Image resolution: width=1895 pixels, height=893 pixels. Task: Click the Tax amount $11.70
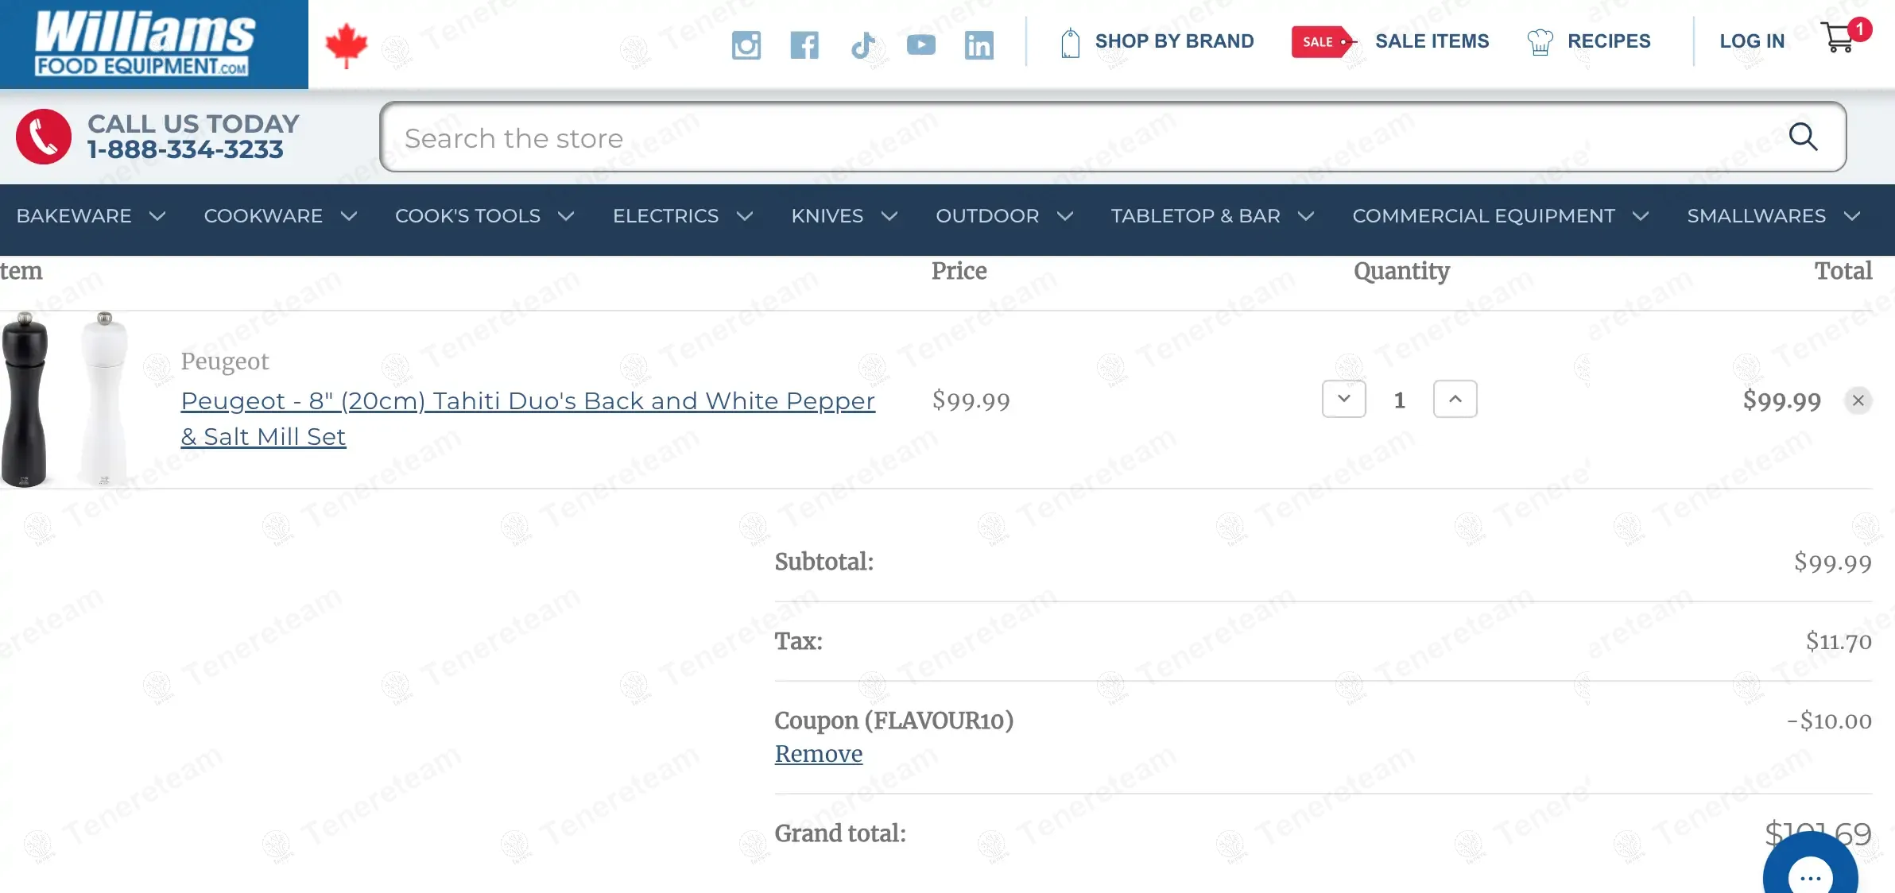(x=1839, y=641)
